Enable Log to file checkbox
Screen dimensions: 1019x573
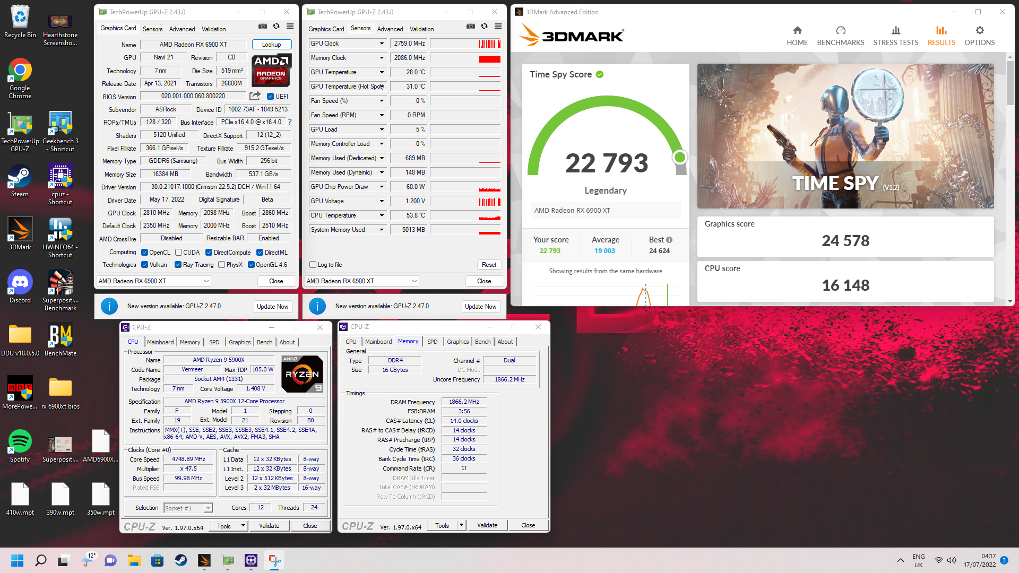point(313,265)
